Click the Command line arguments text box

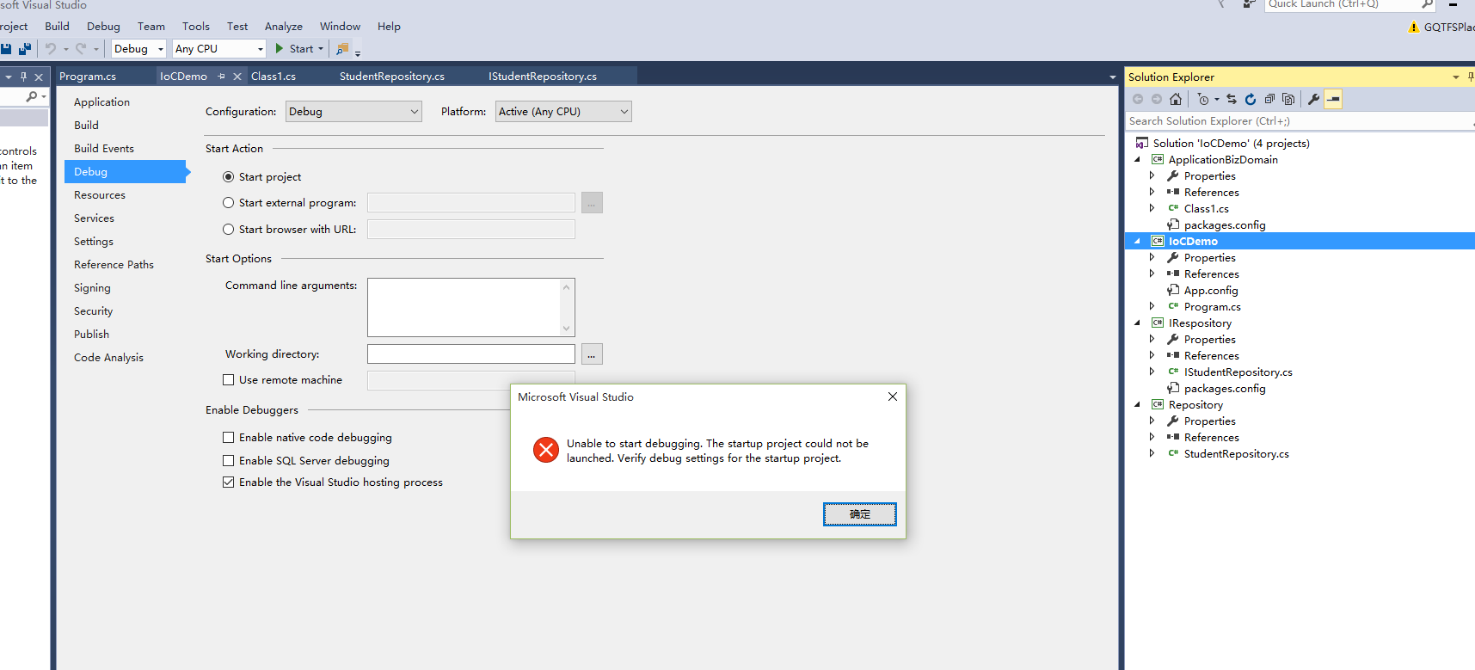[464, 307]
